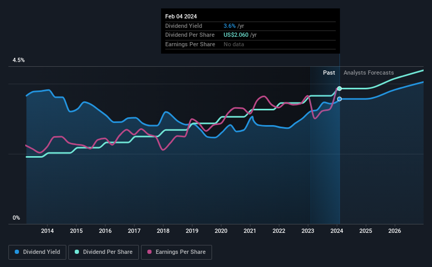
Task: Click the 'Earnings Per Share' tooltip row label
Action: pyautogui.click(x=190, y=44)
